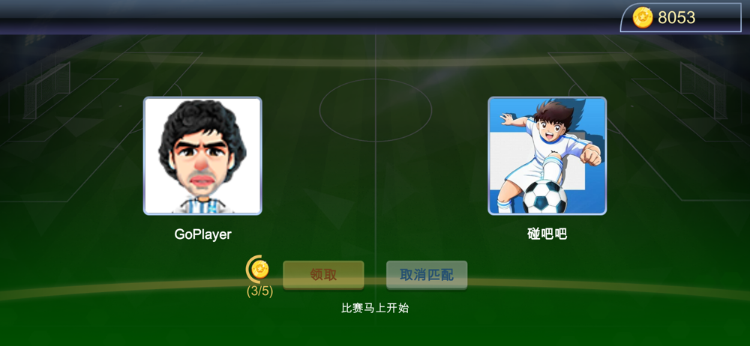Click the 比赛马上开始 status text
This screenshot has width=750, height=346.
[x=375, y=308]
